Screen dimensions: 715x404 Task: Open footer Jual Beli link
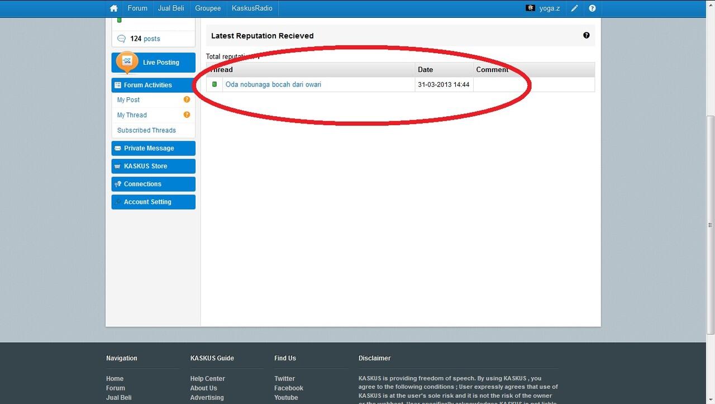tap(119, 397)
